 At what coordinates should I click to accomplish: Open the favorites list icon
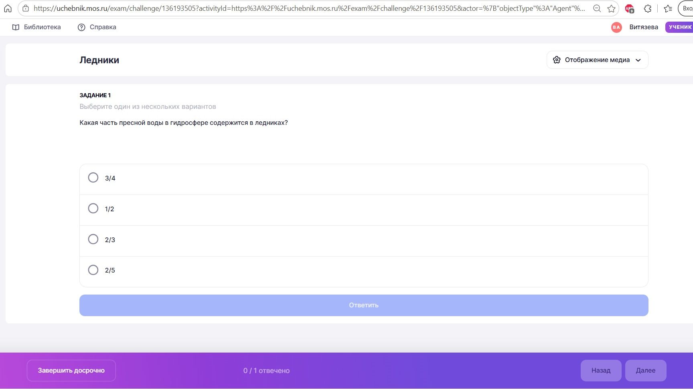pos(668,8)
